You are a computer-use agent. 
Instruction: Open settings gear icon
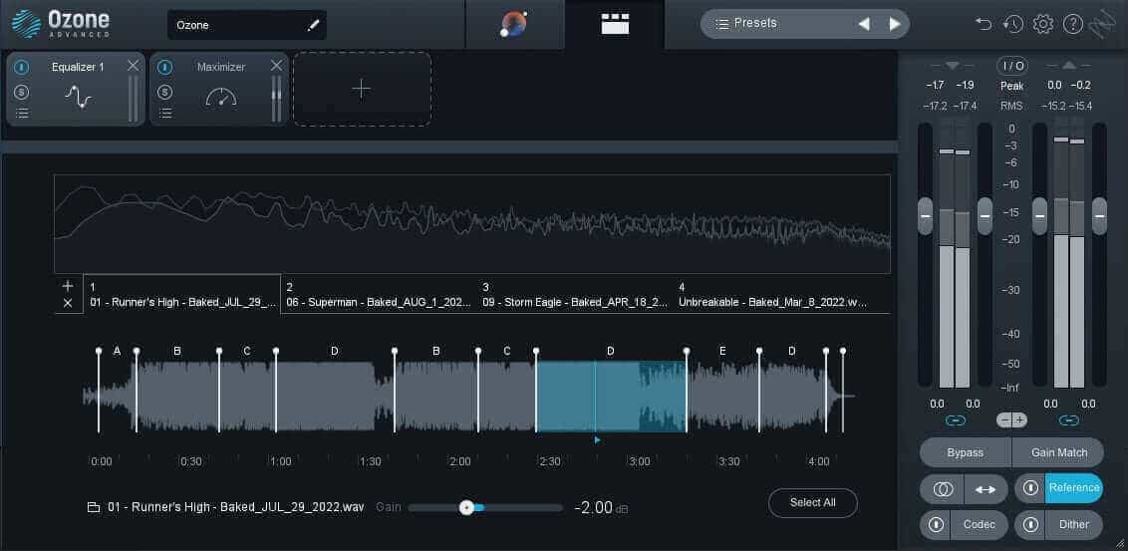1042,24
